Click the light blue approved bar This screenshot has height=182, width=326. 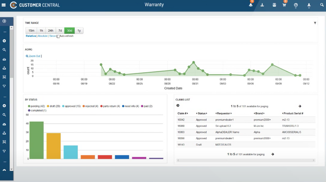coord(71,152)
